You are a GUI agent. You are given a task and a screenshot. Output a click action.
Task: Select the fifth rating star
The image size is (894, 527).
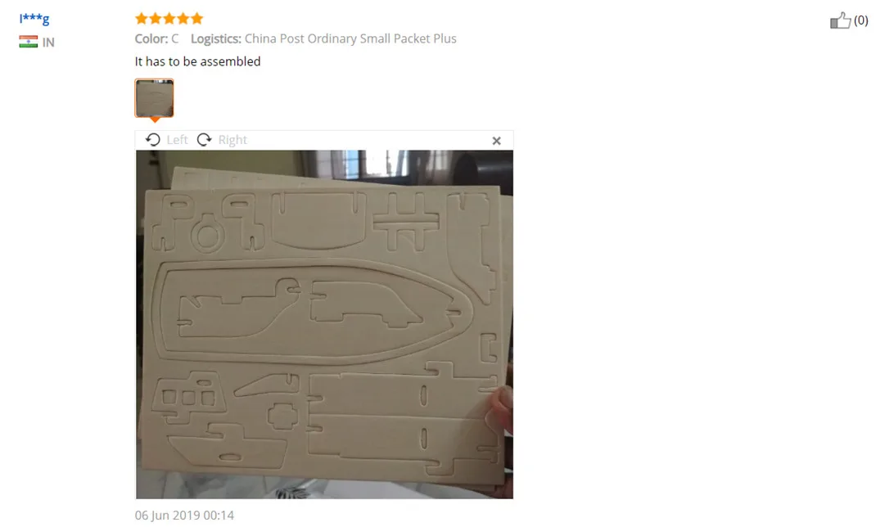(x=196, y=19)
